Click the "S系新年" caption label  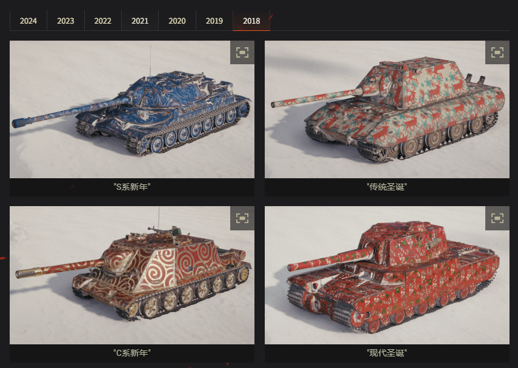point(132,187)
